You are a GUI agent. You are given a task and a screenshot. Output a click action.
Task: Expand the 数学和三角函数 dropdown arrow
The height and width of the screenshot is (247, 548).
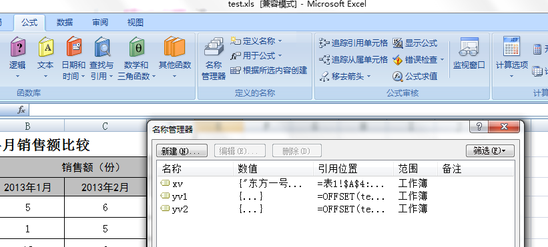(154, 76)
